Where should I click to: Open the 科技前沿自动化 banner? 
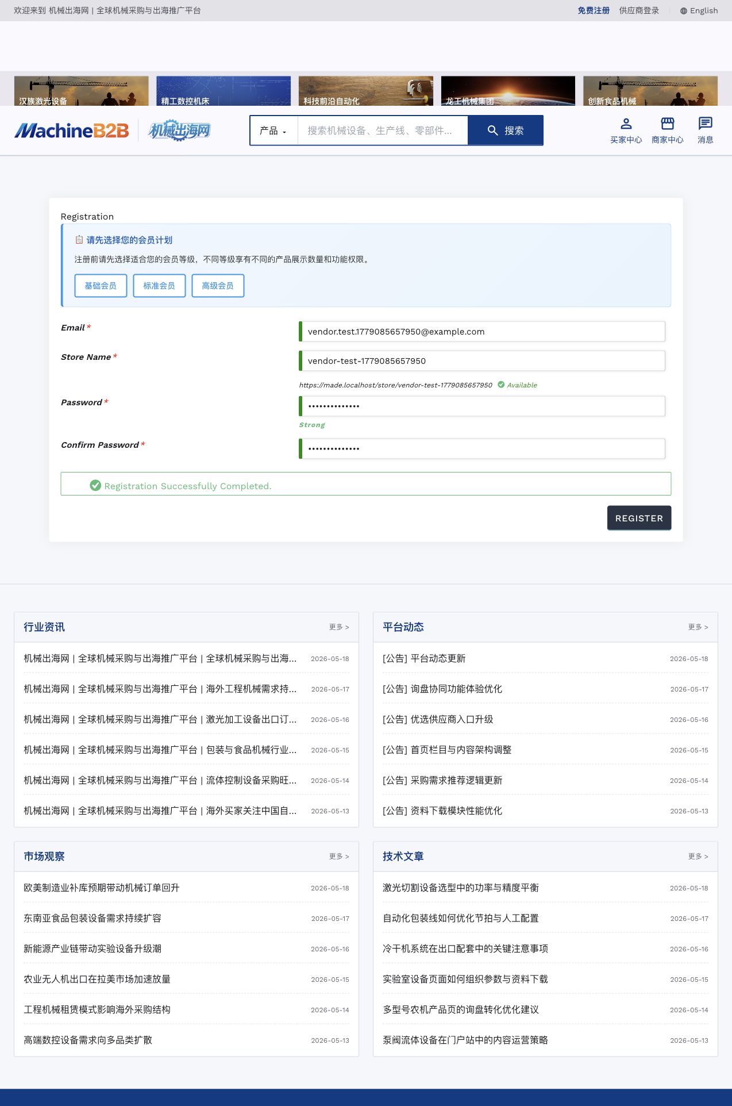click(366, 91)
